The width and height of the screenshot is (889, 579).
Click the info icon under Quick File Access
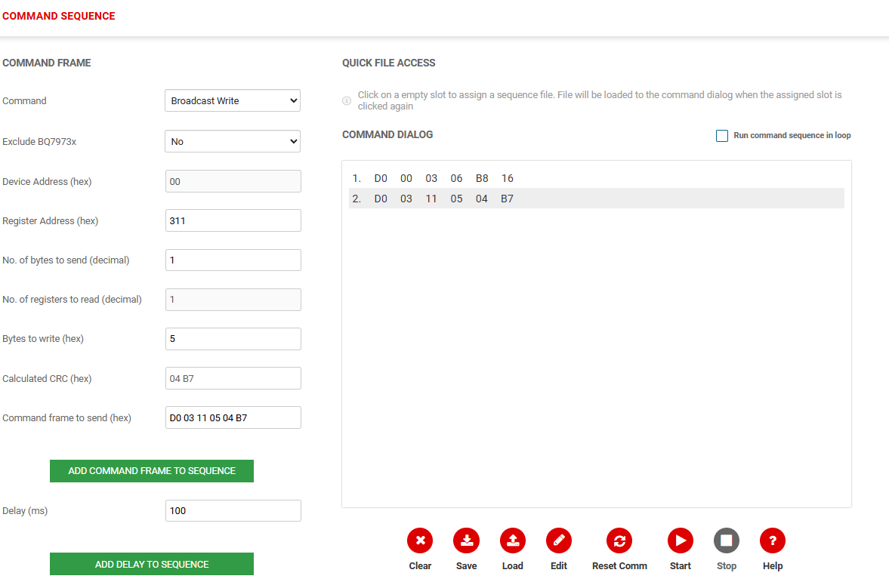(347, 101)
